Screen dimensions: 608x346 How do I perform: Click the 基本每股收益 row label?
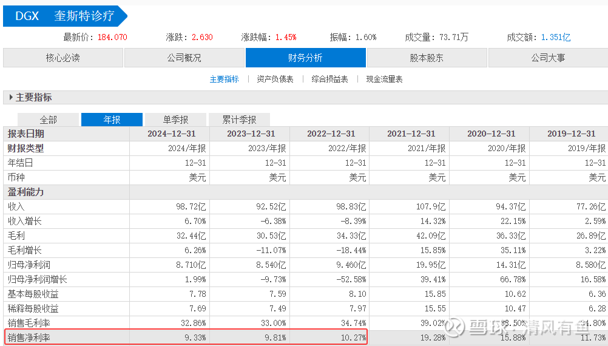(33, 294)
